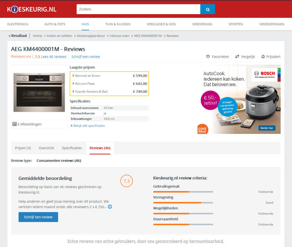
Task: Open the Lees 46 reviews link
Action: 54,57
